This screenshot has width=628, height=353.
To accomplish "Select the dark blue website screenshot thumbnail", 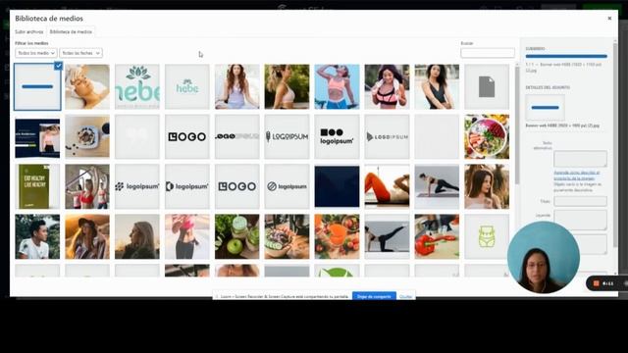I will click(37, 137).
